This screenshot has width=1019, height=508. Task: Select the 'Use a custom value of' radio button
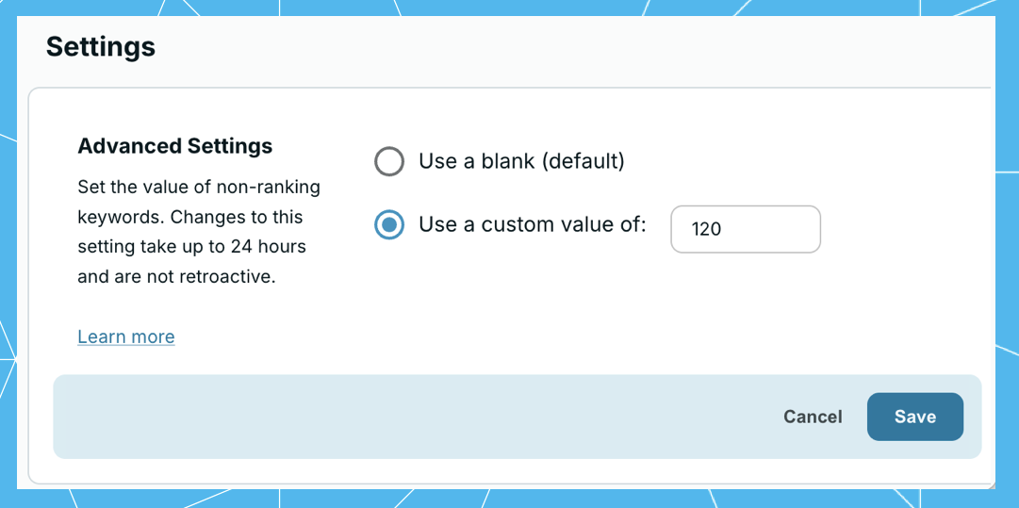pos(389,226)
